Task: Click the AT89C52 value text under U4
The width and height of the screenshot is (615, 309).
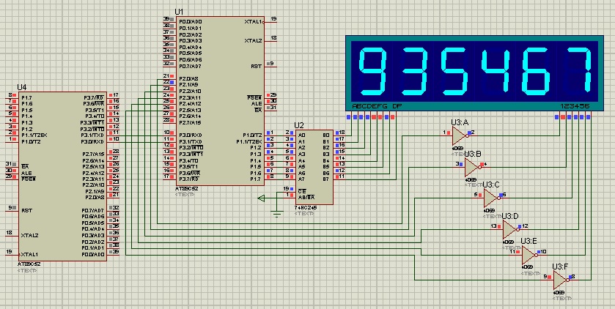Action: (x=29, y=264)
